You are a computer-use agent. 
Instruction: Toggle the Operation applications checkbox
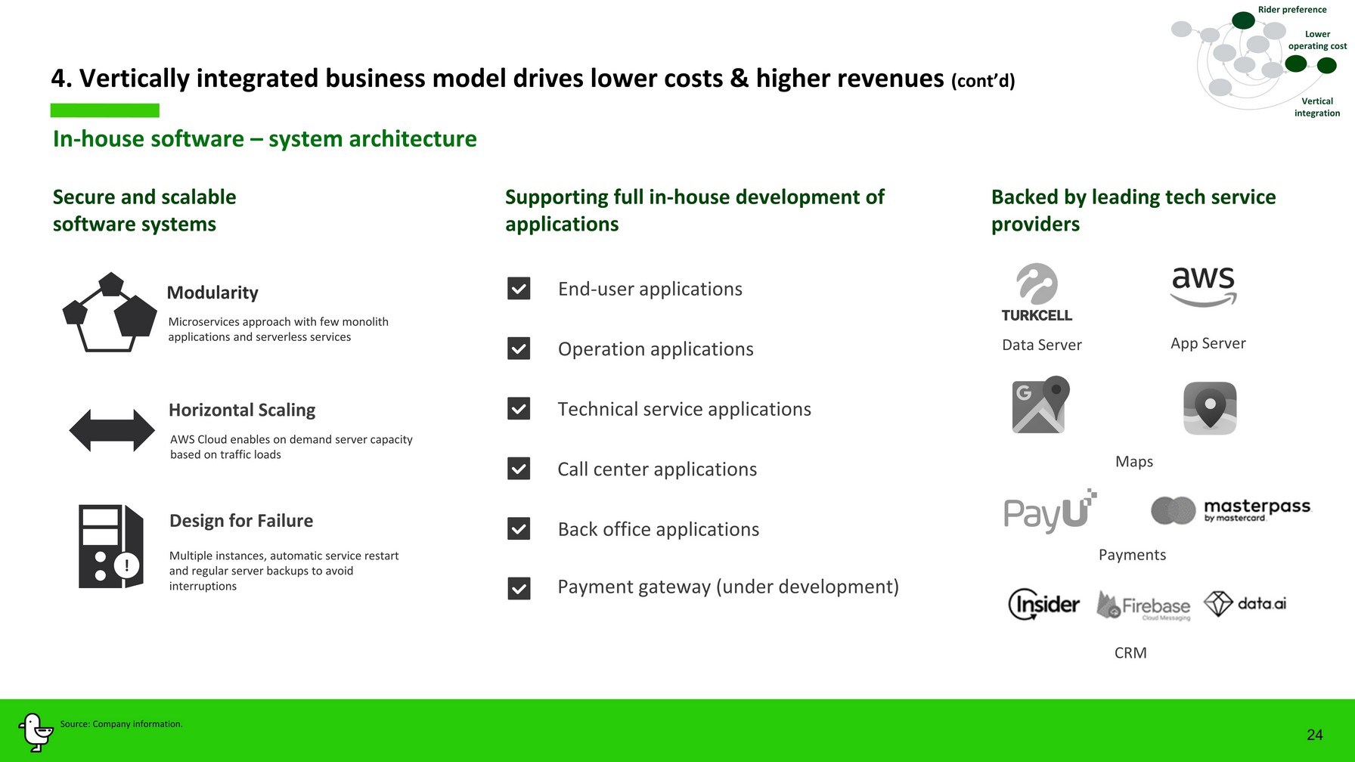coord(519,348)
